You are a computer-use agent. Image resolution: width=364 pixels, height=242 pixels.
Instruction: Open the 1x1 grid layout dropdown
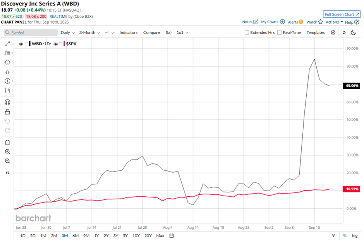(182, 33)
